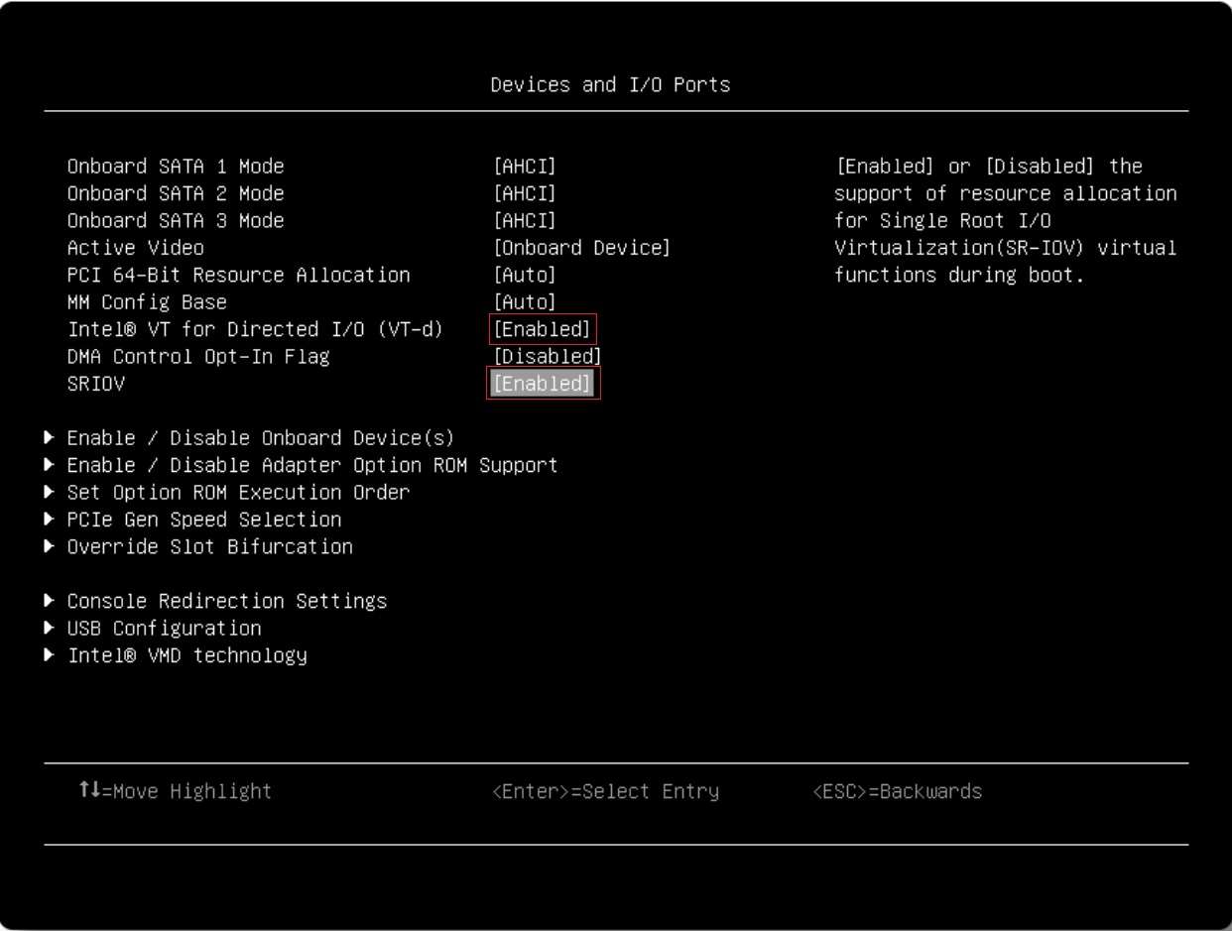Select MM Config Base Auto value
Viewport: 1232px width, 931px height.
pos(524,301)
